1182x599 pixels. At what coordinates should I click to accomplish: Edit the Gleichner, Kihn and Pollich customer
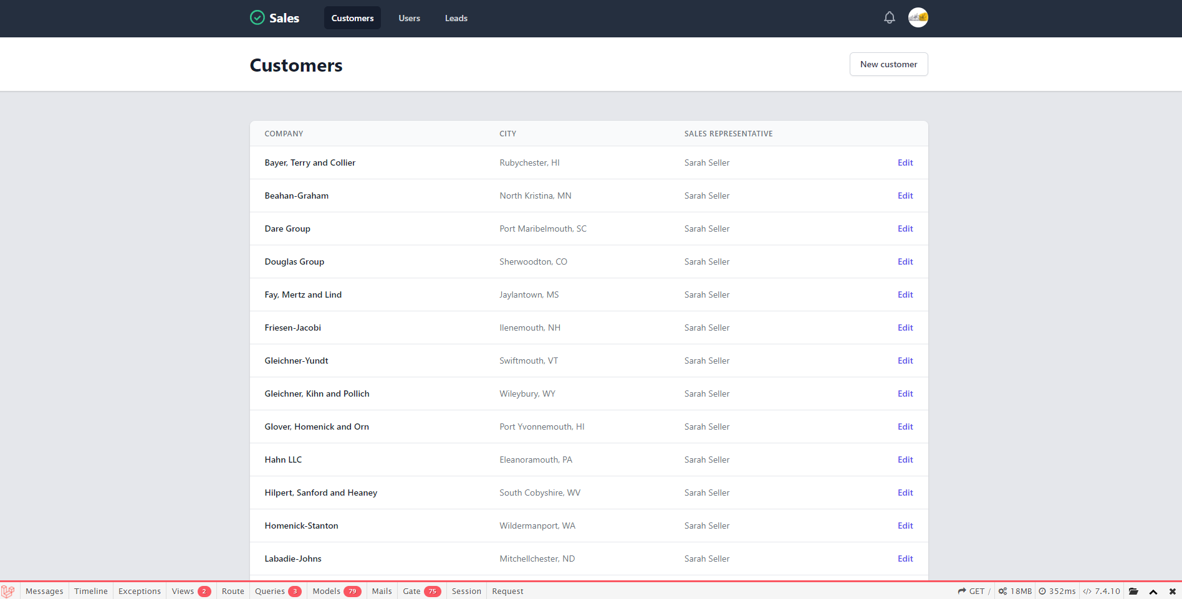click(x=905, y=394)
